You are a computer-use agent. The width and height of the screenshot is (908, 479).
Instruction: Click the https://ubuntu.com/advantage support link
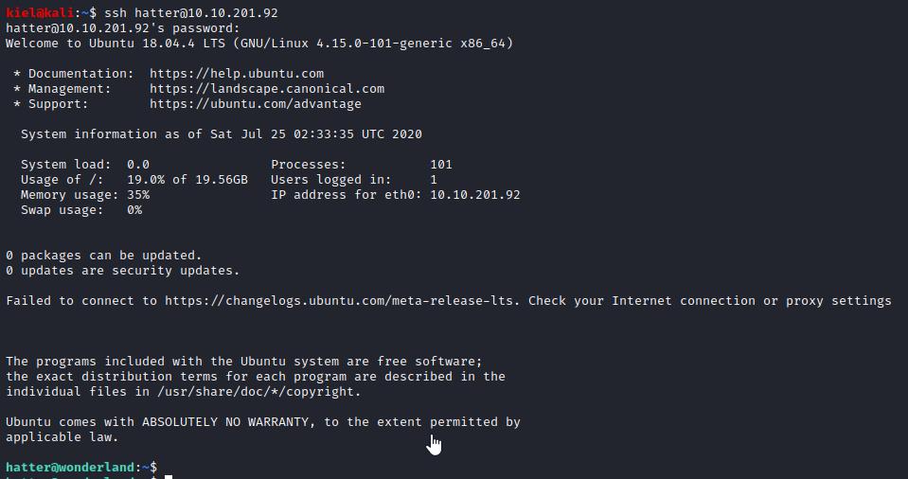256,103
